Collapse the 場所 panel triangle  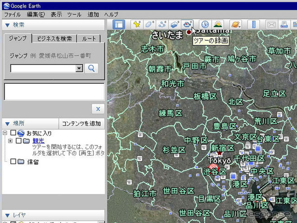[7, 124]
